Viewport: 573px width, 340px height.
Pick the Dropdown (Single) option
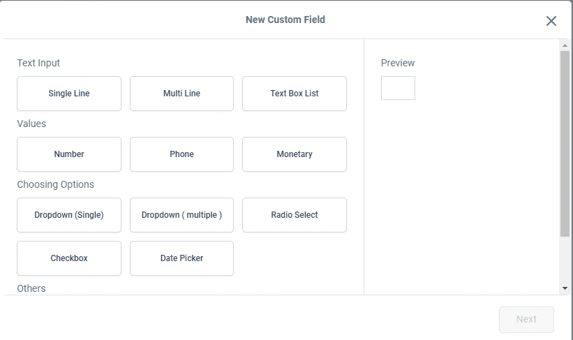69,215
